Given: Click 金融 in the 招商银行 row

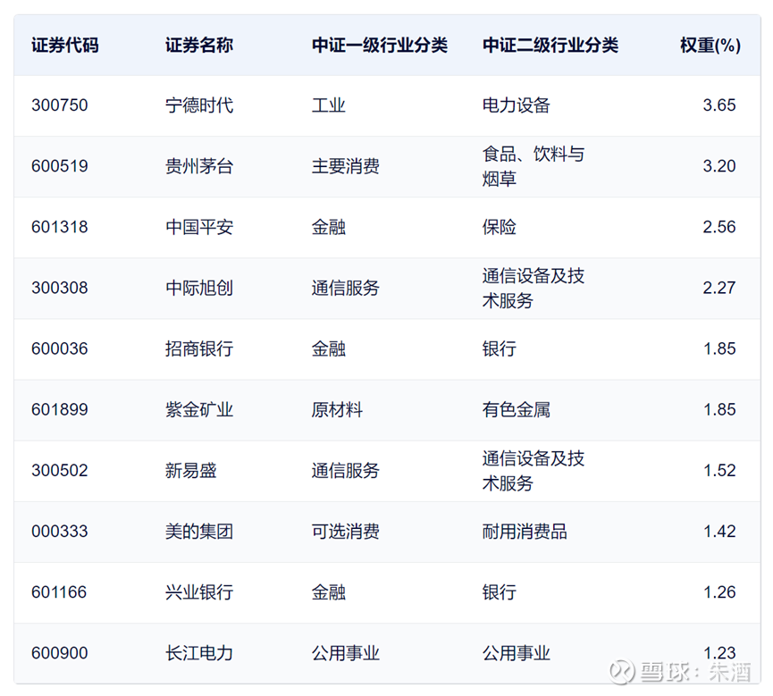Looking at the screenshot, I should (328, 349).
